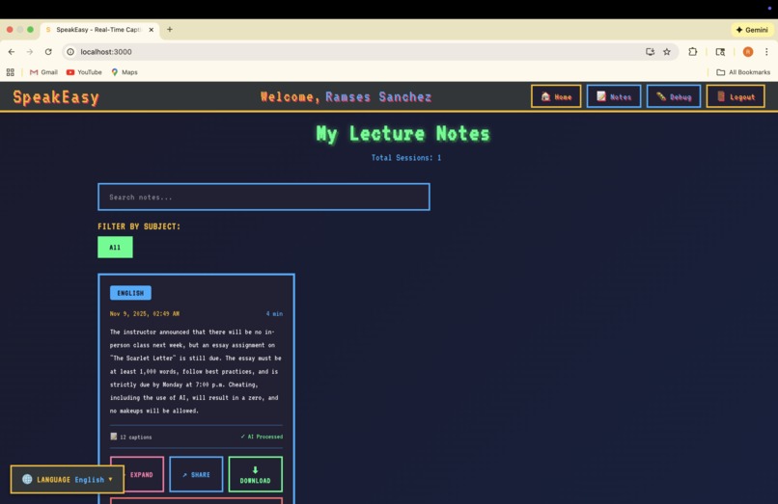Screen dimensions: 778x504
Task: Click the SpeakEasy logo
Action: point(56,97)
